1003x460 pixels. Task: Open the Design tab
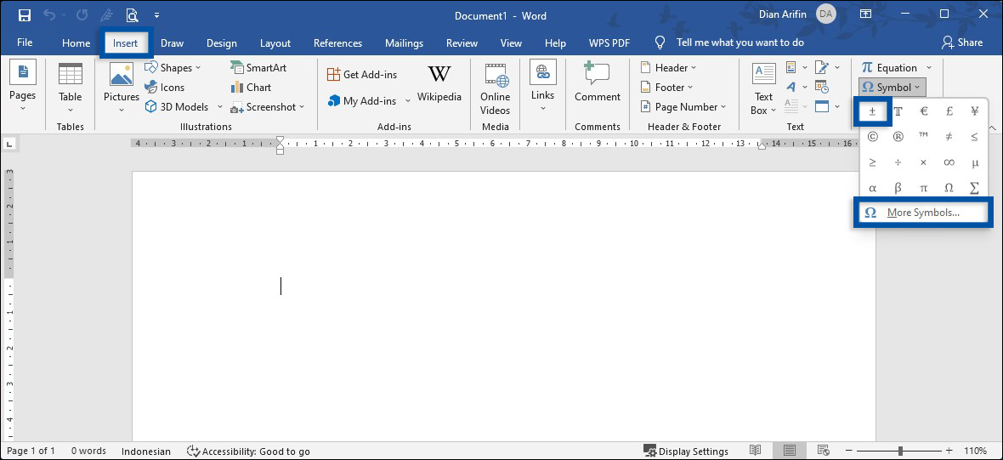[x=221, y=43]
